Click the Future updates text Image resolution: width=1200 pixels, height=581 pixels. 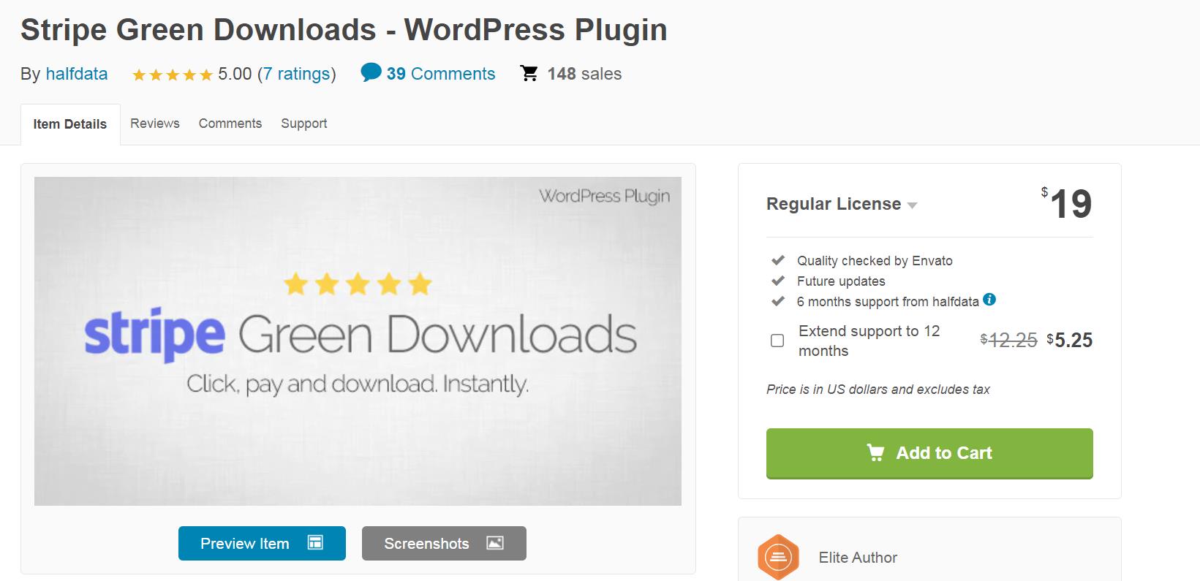[x=841, y=281]
